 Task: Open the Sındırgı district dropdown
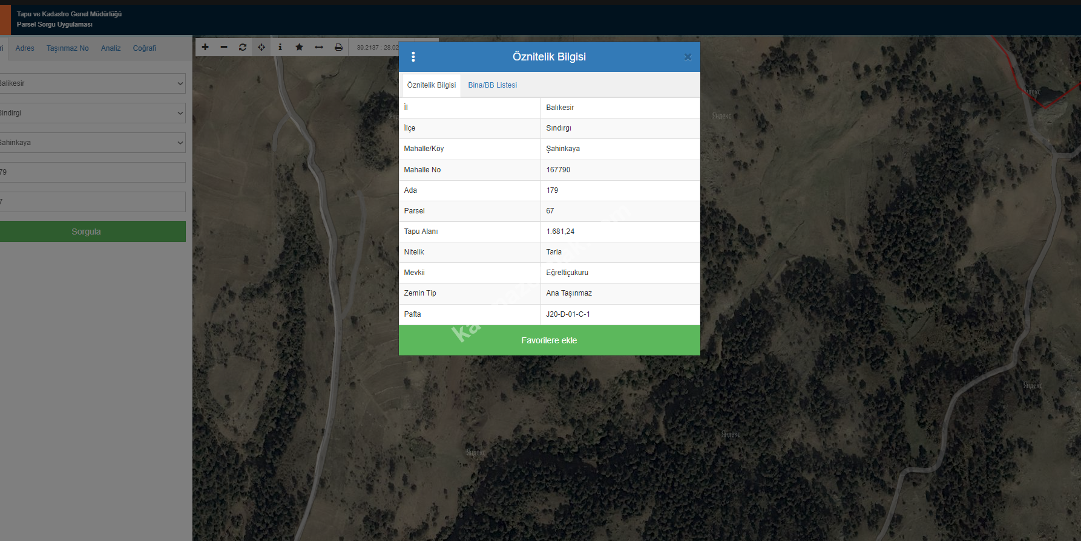click(x=92, y=113)
